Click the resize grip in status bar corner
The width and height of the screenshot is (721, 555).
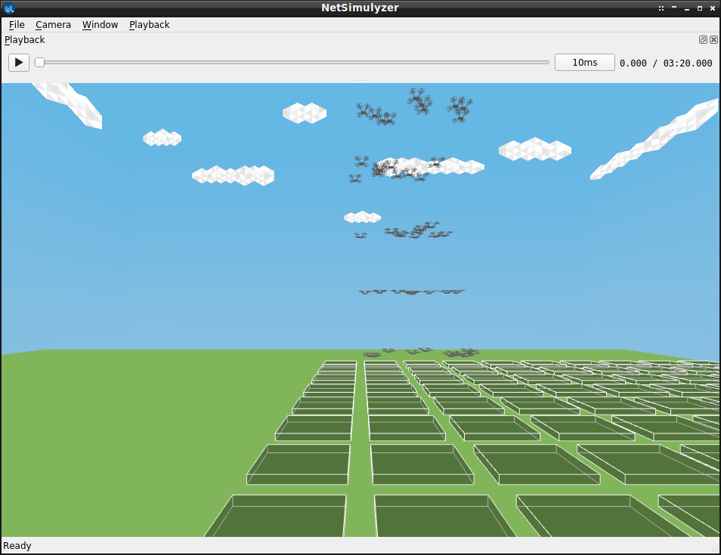(x=714, y=548)
